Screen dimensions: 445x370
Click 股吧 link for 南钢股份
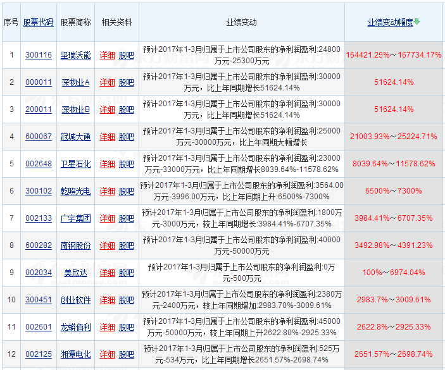point(127,245)
